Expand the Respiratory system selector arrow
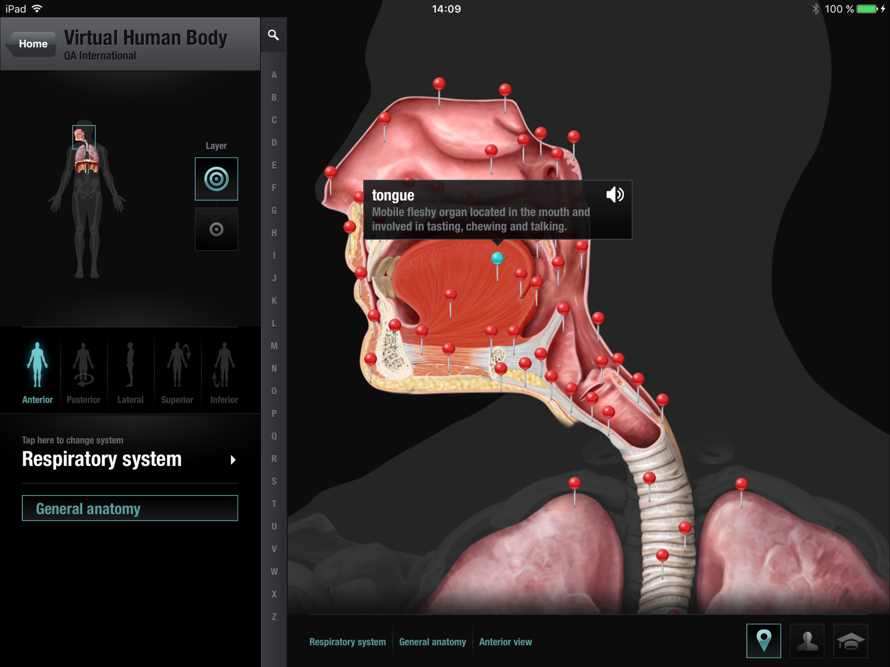This screenshot has height=667, width=890. pyautogui.click(x=233, y=460)
